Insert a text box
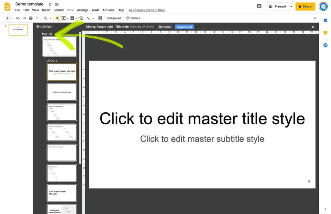The image size is (331, 214). 64,18
